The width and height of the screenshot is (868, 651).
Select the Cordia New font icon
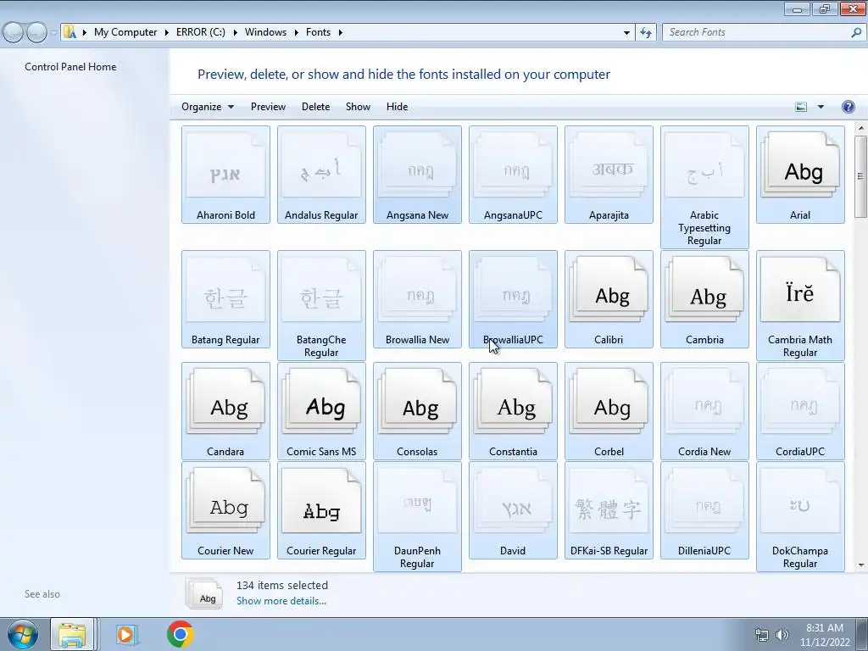704,411
